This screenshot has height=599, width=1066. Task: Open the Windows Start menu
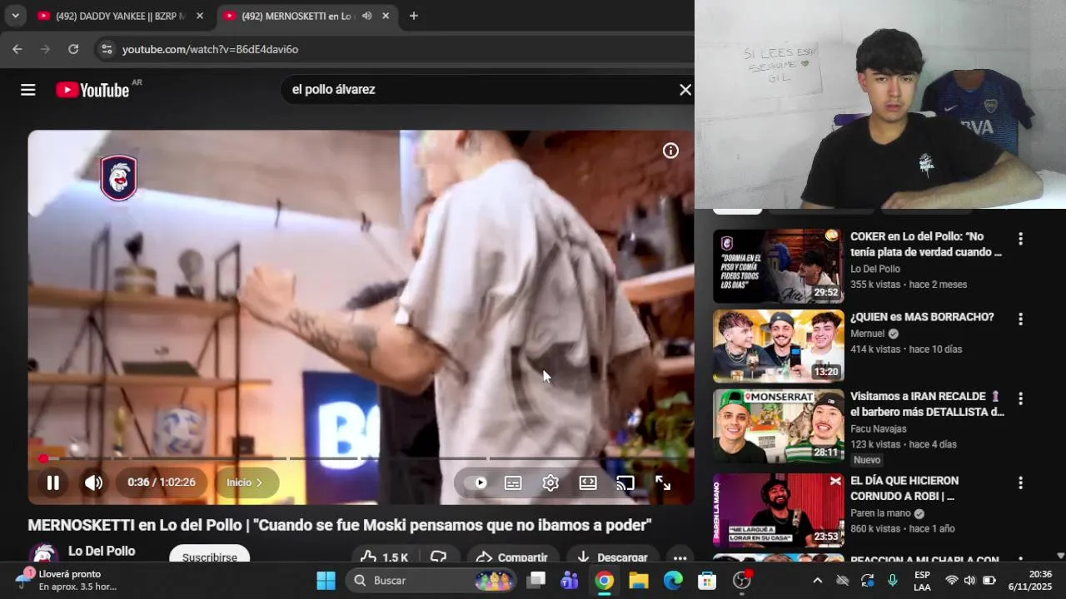click(326, 580)
